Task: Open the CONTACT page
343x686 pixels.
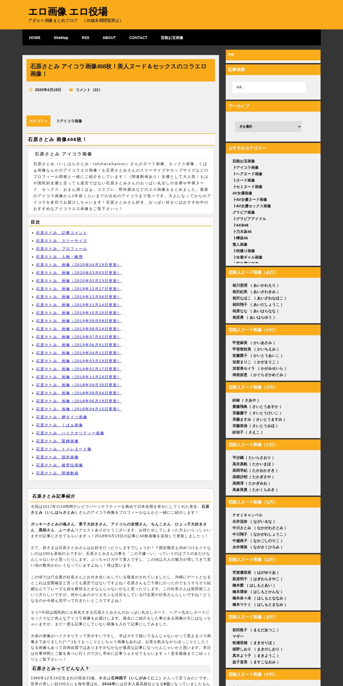Action: point(138,38)
